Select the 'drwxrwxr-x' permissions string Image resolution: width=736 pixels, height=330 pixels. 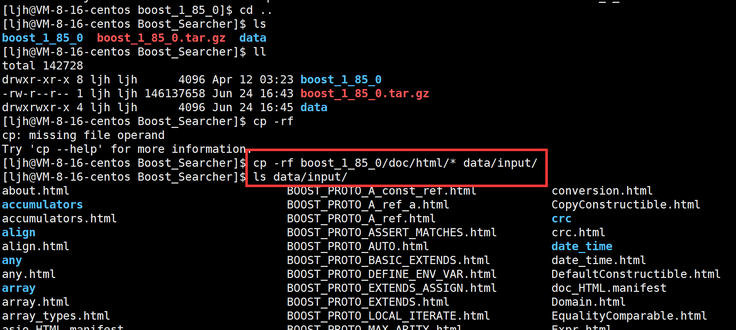pyautogui.click(x=36, y=107)
